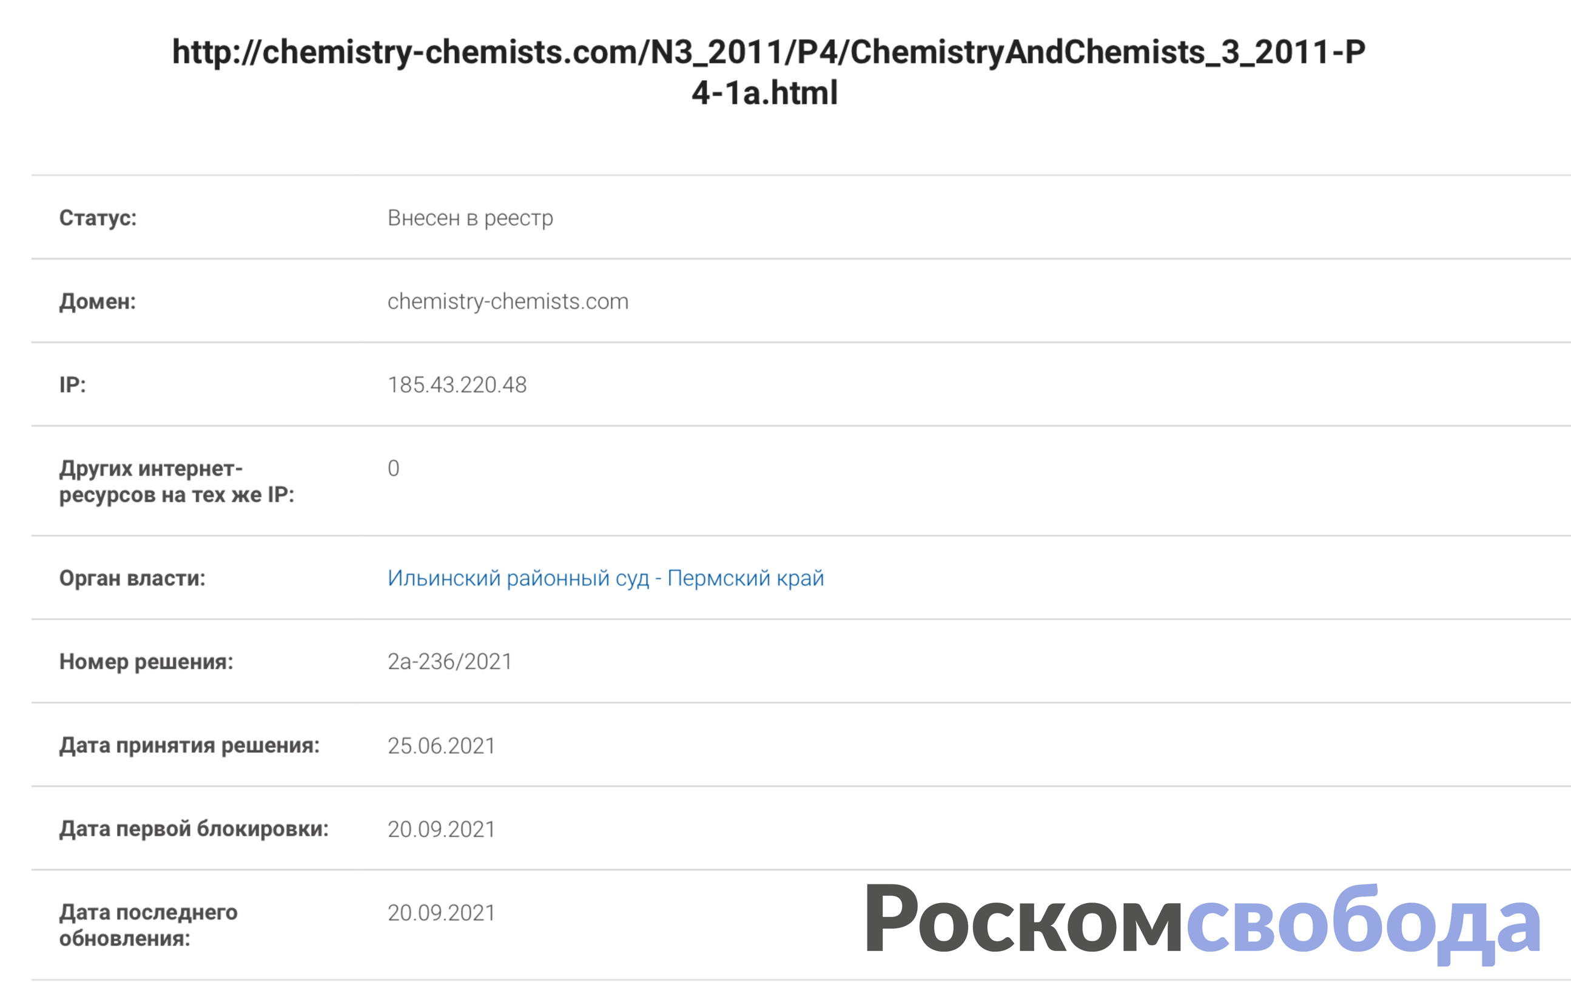Viewport: 1571px width, 982px height.
Task: Click the domain value chemistry-chemists.com
Action: [508, 301]
